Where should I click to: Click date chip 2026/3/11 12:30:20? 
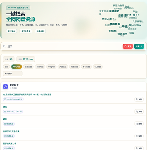[x=13, y=112]
